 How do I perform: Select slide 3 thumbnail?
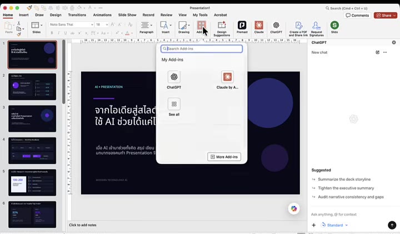32,119
